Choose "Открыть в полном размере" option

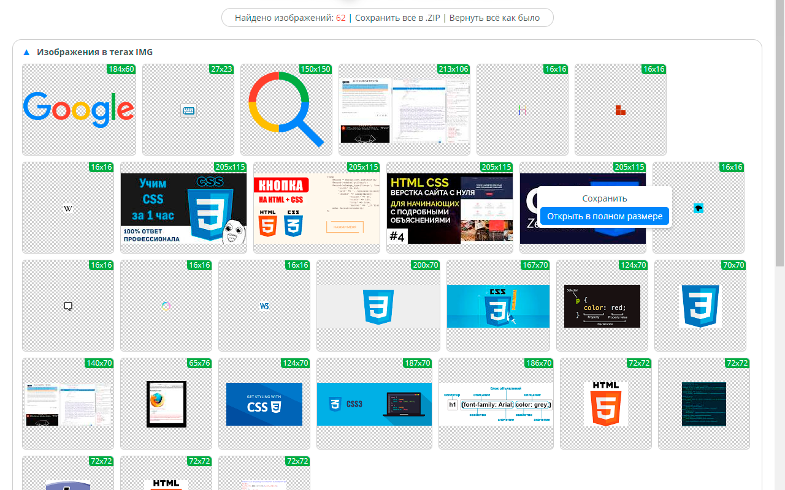pyautogui.click(x=604, y=216)
